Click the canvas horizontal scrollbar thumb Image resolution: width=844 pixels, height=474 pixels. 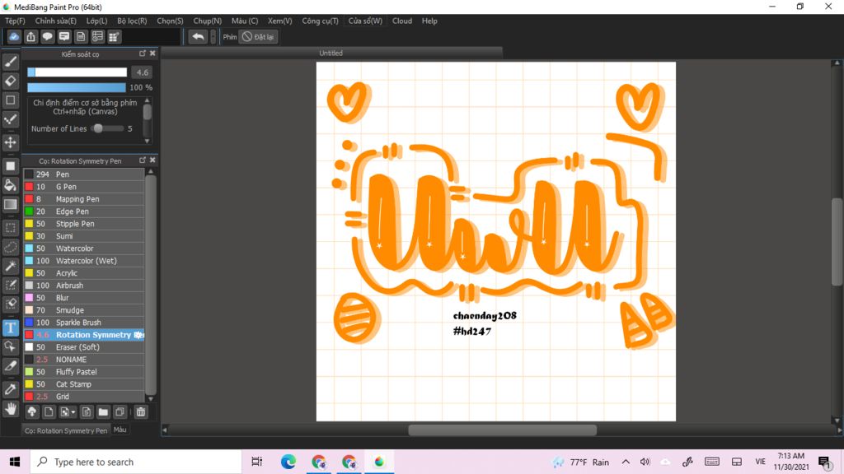502,430
